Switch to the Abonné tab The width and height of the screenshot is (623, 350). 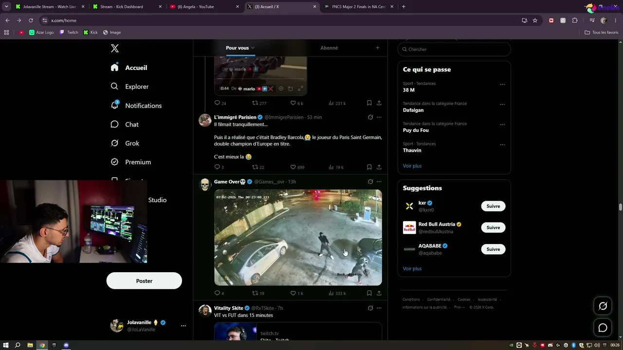click(x=329, y=48)
